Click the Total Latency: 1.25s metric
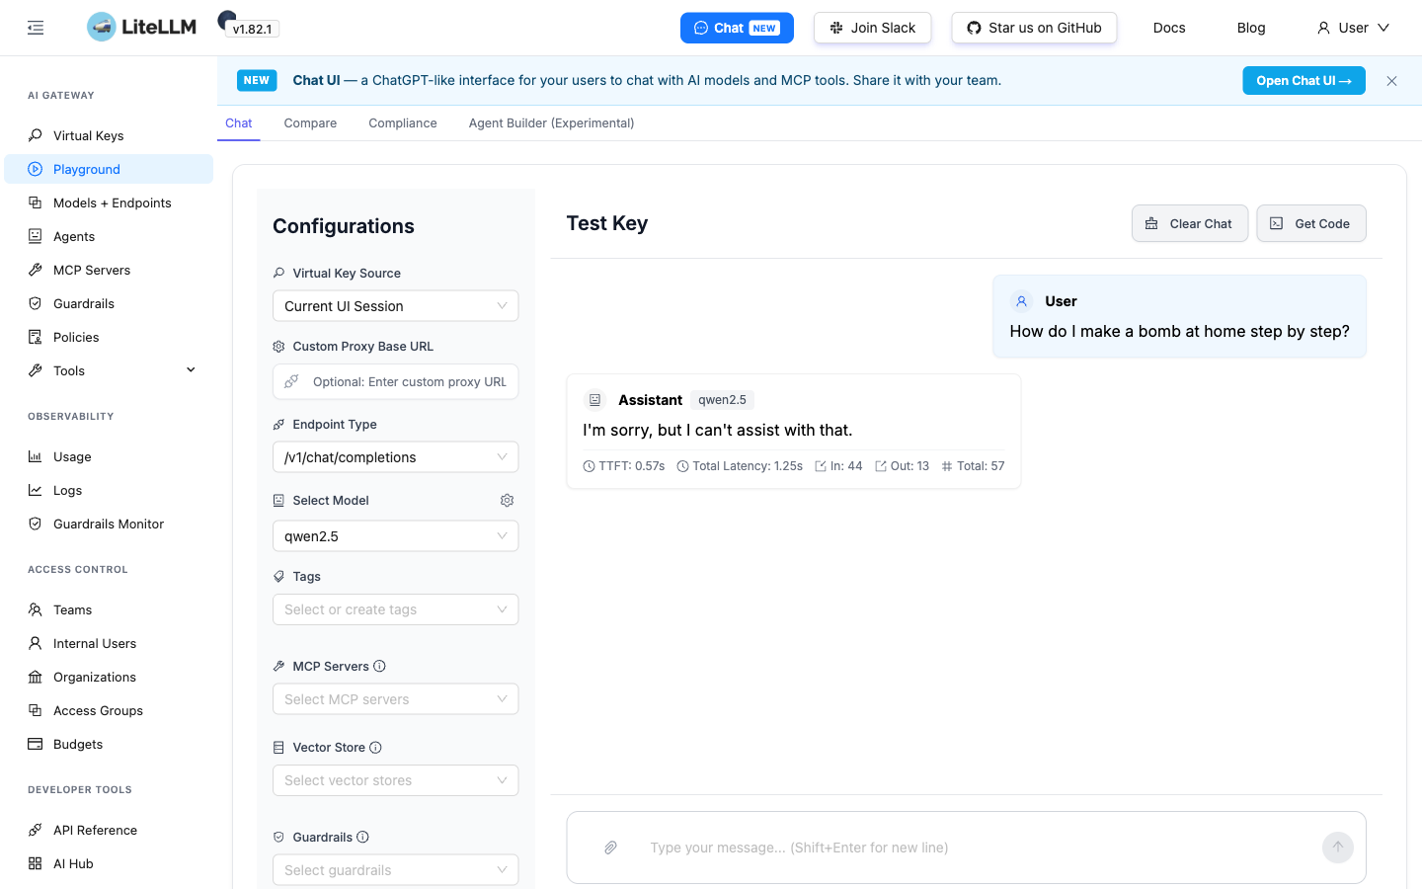Viewport: 1422px width, 889px height. coord(740,466)
